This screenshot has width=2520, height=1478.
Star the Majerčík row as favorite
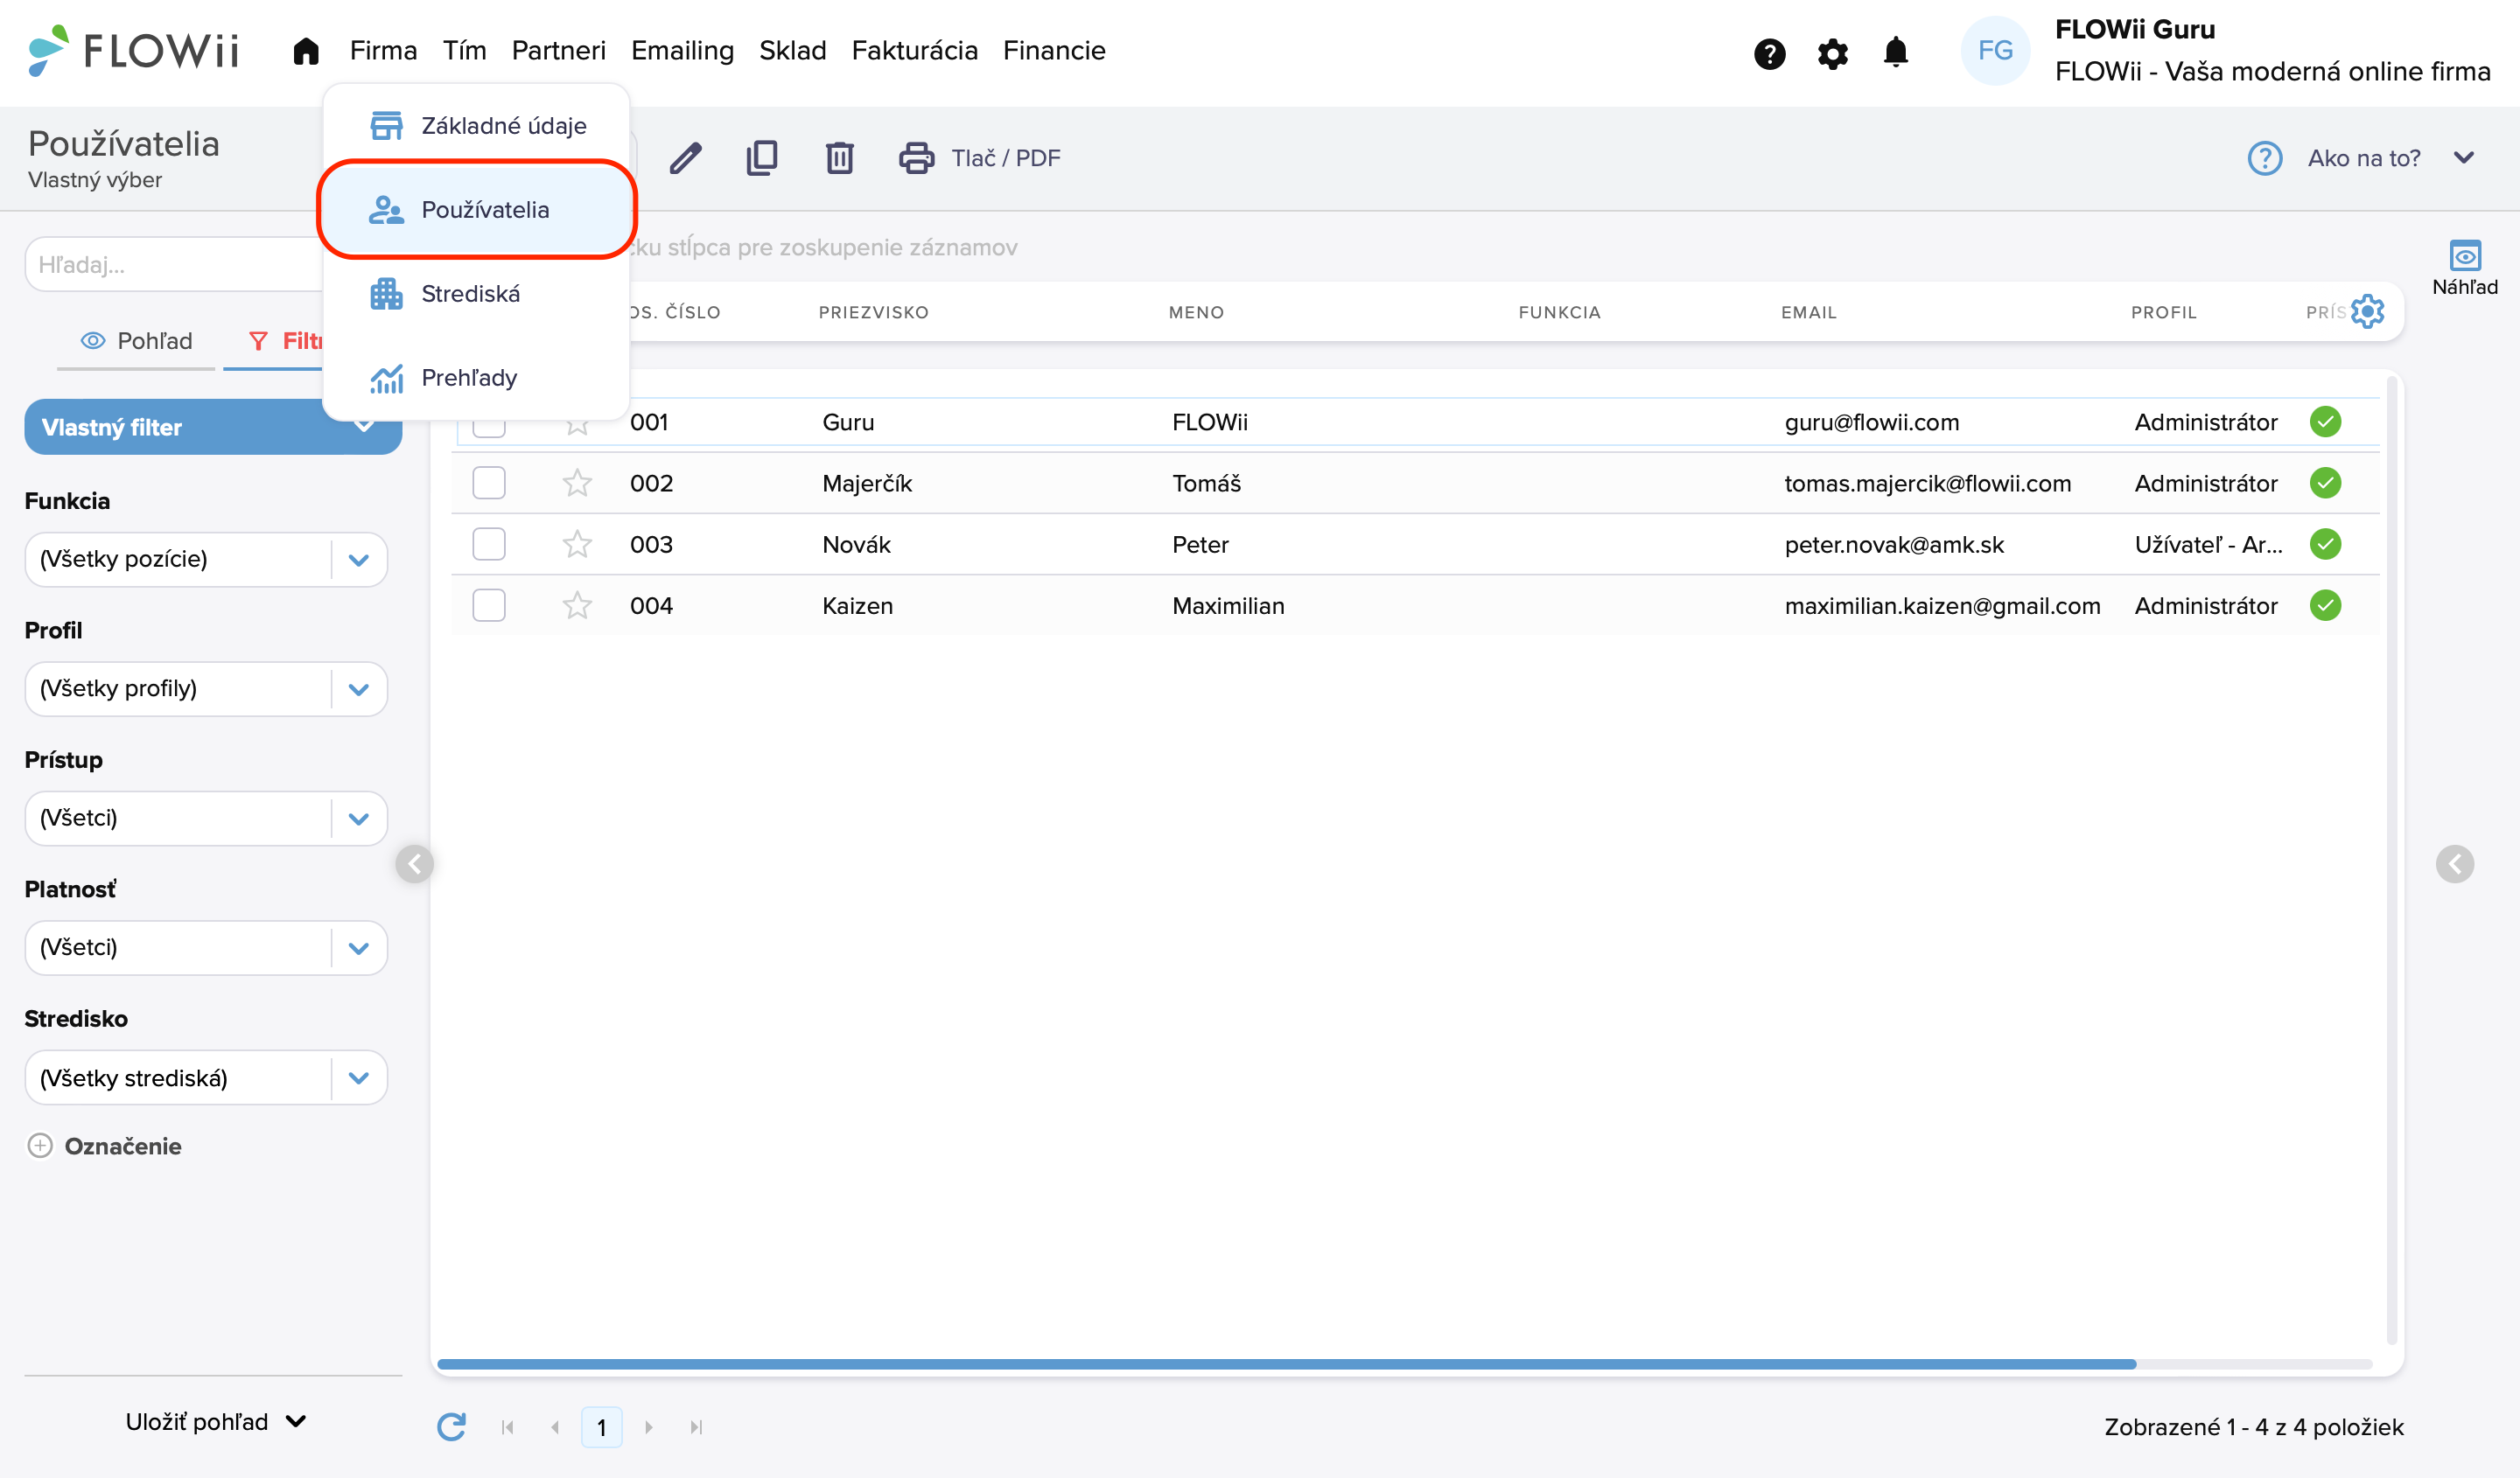click(577, 484)
